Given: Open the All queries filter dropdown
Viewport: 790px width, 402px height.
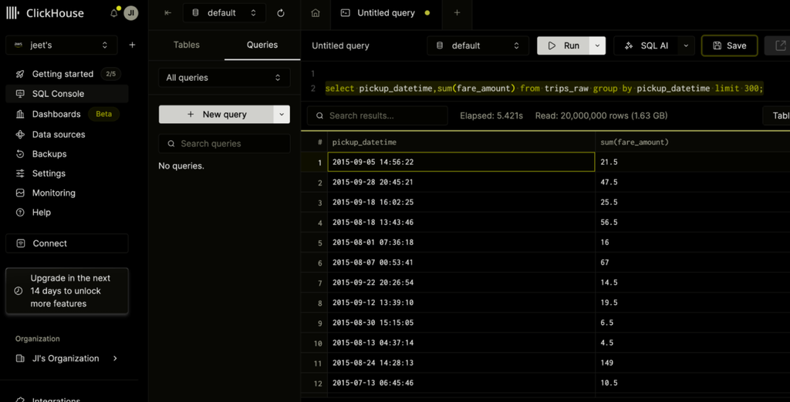Looking at the screenshot, I should (225, 78).
